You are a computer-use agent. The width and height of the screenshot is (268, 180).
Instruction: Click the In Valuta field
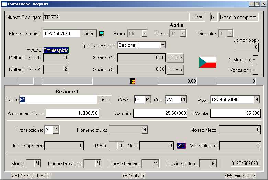(235, 113)
